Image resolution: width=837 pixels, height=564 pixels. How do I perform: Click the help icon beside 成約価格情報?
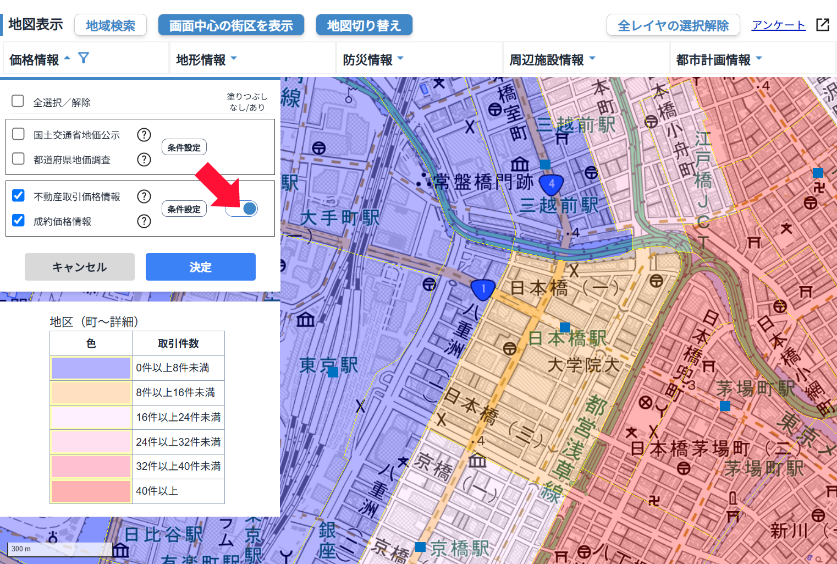tap(144, 221)
